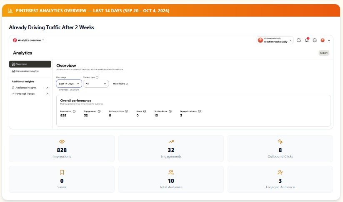The image size is (343, 202).
Task: Open the Content type All dropdown
Action: point(96,84)
